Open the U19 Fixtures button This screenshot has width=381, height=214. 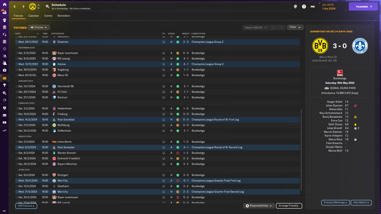[26, 206]
